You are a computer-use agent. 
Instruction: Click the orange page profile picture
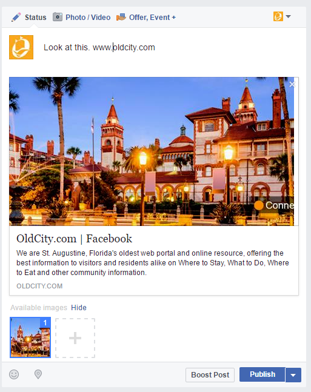(x=21, y=47)
